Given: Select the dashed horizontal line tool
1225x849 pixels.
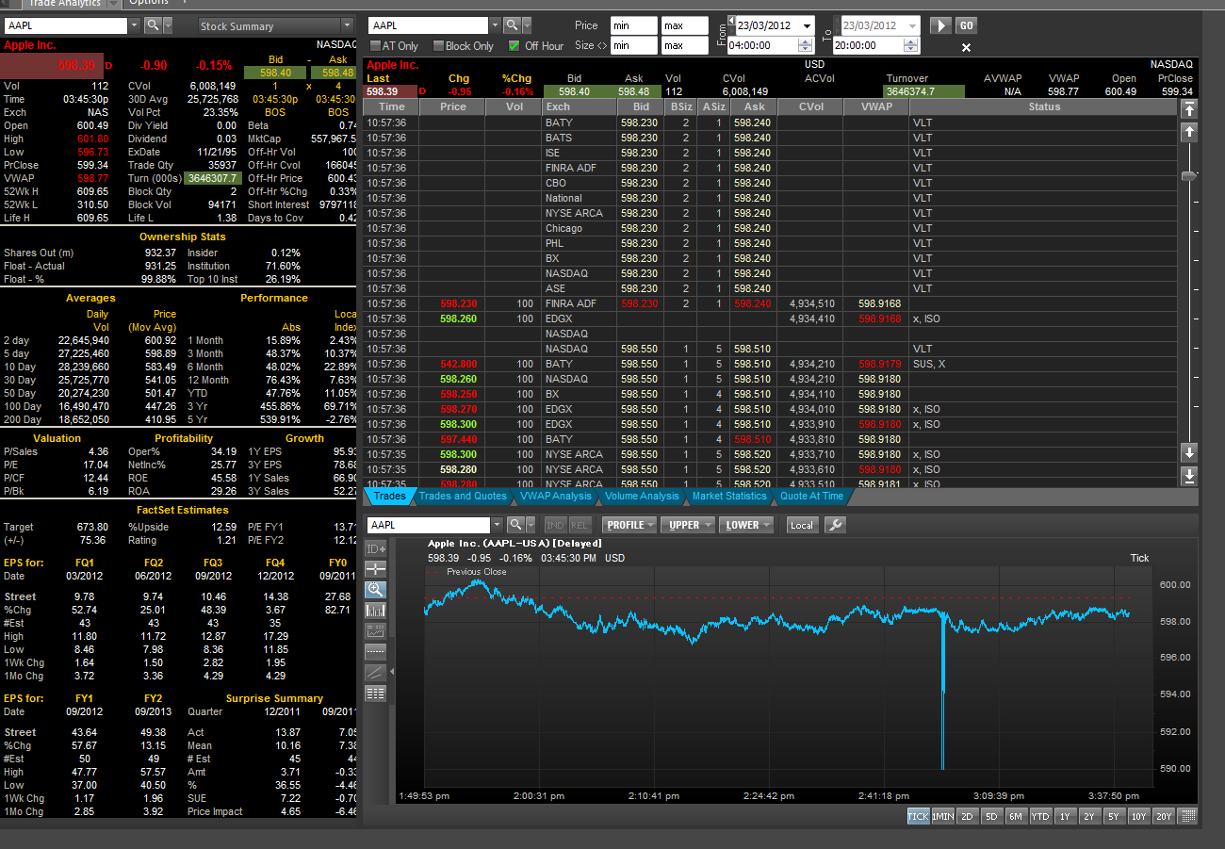Looking at the screenshot, I should pyautogui.click(x=376, y=651).
